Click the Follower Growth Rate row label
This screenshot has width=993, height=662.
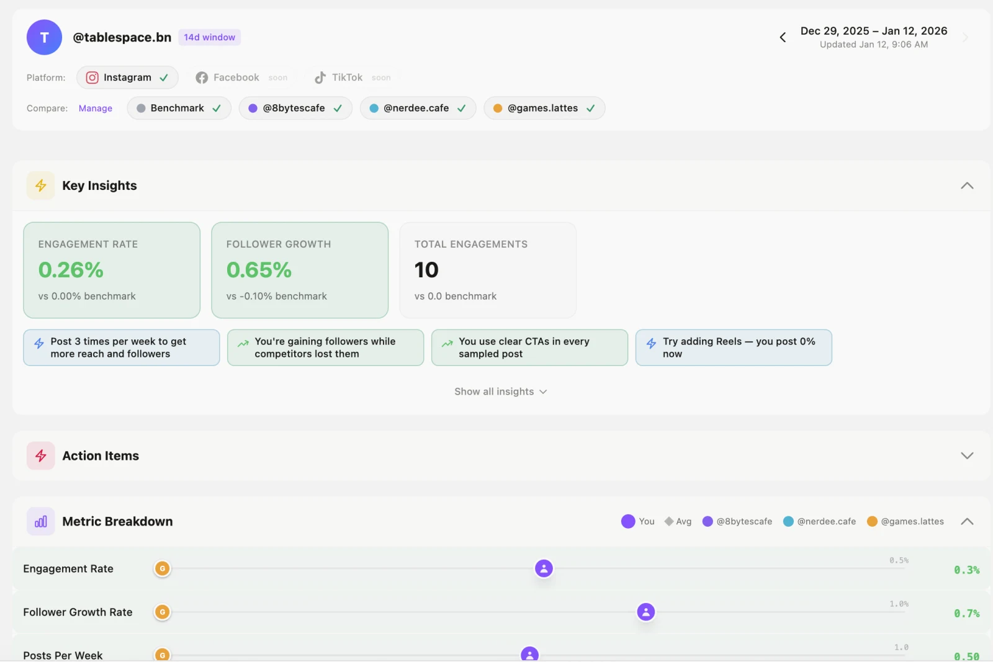(x=78, y=612)
